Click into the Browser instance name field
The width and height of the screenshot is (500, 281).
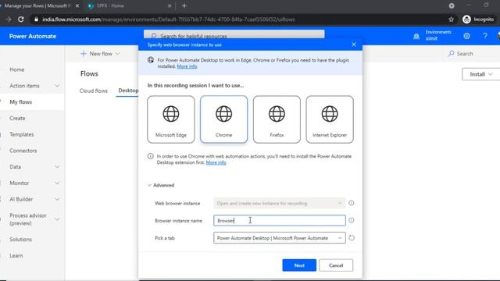pos(280,220)
